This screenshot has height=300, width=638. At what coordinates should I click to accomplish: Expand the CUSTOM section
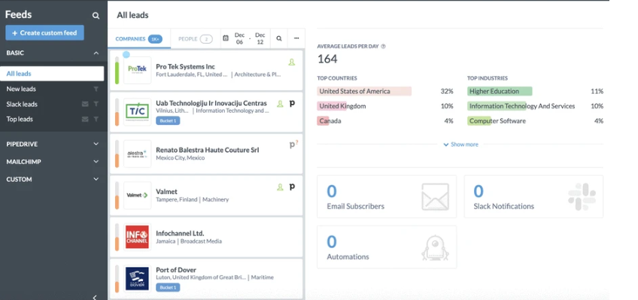click(96, 179)
